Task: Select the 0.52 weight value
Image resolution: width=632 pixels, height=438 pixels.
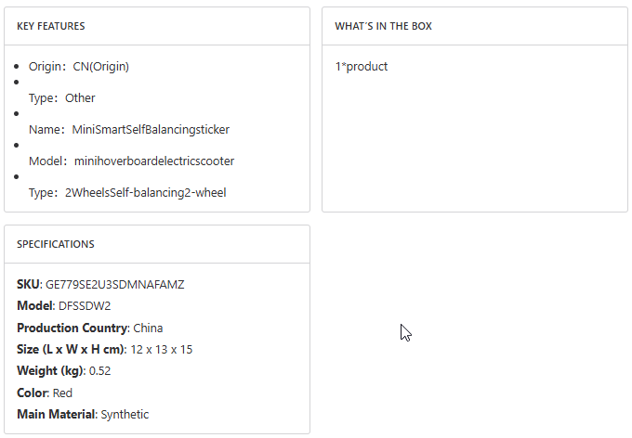Action: tap(100, 371)
